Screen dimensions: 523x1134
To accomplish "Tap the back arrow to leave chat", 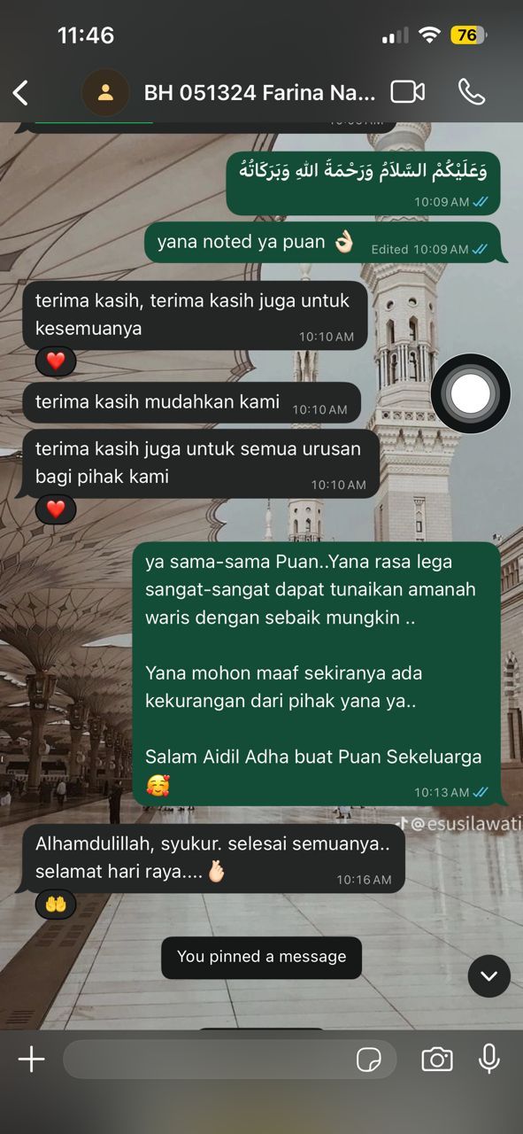I will pos(20,92).
